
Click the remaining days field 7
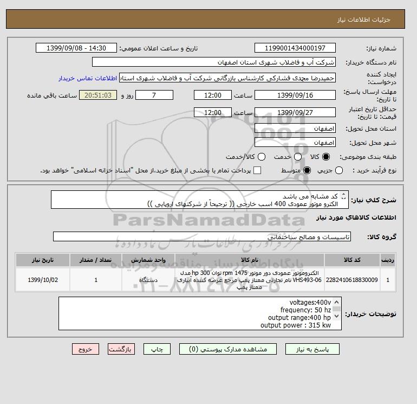coord(154,95)
